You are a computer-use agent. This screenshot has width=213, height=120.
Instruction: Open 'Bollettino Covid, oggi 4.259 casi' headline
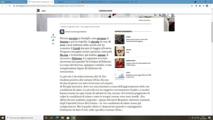point(138,76)
